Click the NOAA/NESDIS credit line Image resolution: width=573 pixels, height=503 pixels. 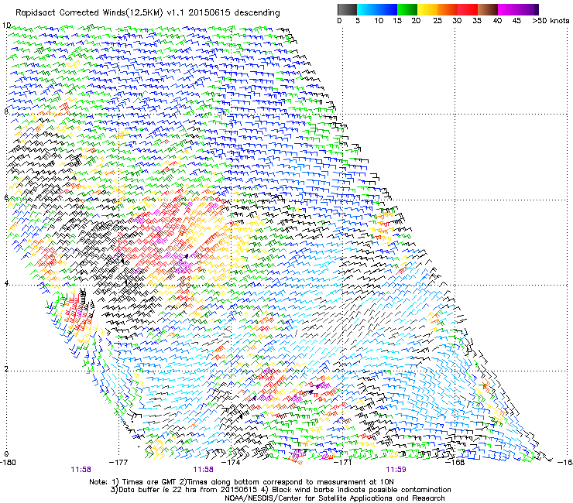click(x=335, y=498)
